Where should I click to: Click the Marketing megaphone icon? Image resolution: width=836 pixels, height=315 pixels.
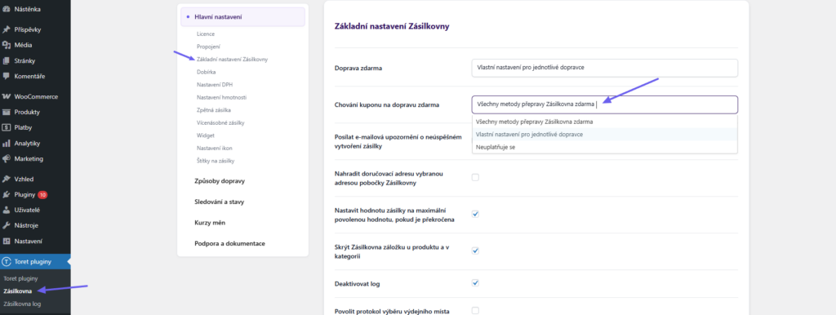click(7, 159)
